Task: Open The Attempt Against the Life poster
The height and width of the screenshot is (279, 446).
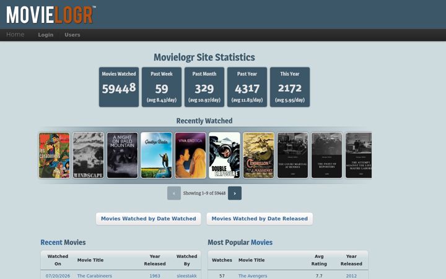Action: tap(359, 156)
